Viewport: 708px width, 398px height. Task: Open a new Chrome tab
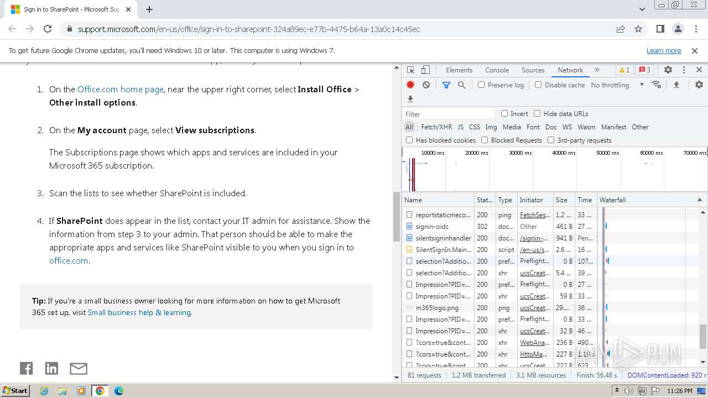tap(149, 9)
